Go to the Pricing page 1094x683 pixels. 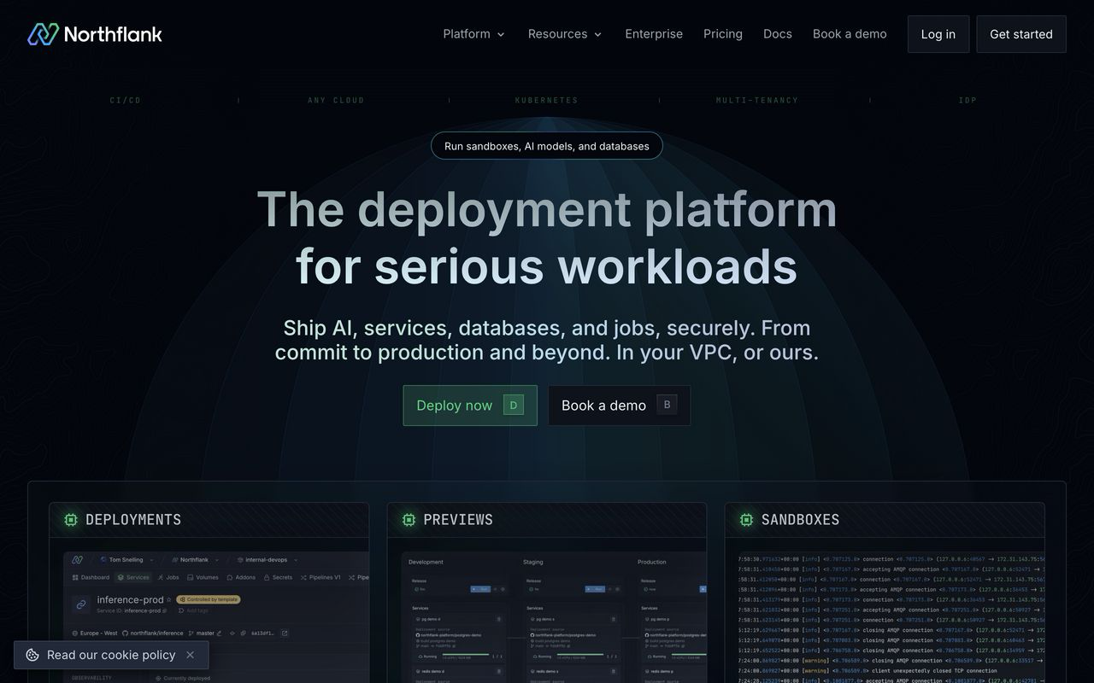(723, 34)
